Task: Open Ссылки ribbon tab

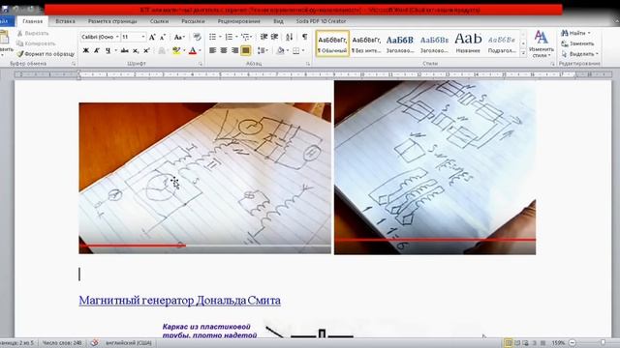Action: [159, 21]
